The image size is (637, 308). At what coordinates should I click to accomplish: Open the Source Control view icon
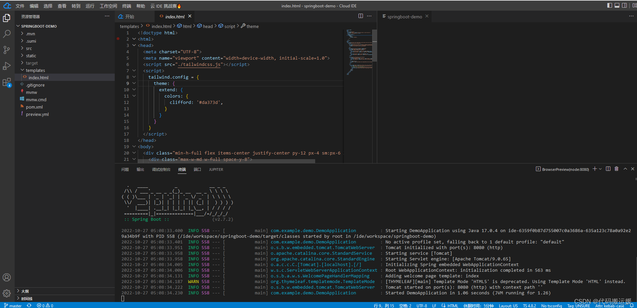tap(7, 50)
